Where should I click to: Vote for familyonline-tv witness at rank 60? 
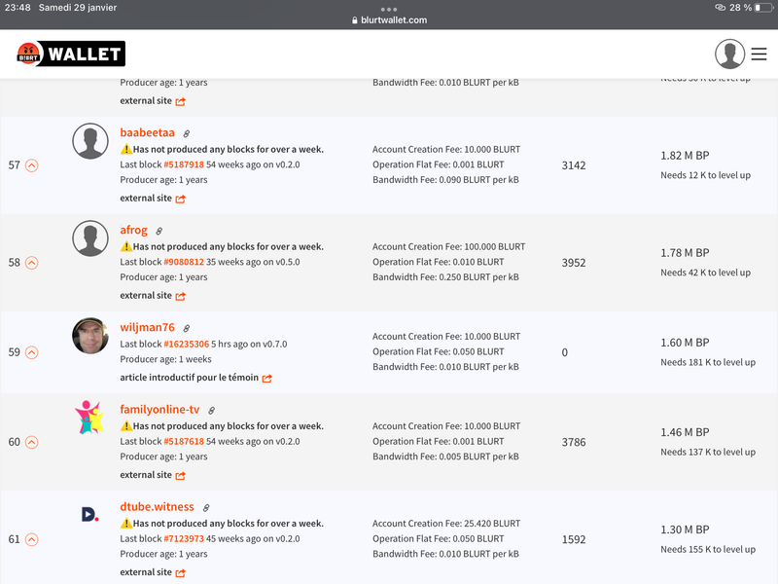[31, 442]
